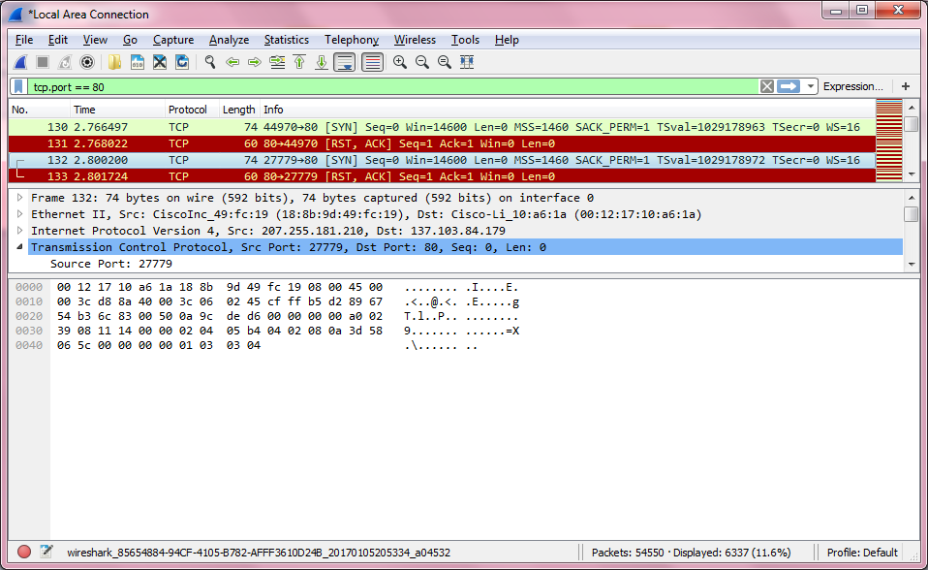This screenshot has width=928, height=570.
Task: Open the Analyze menu
Action: (229, 40)
